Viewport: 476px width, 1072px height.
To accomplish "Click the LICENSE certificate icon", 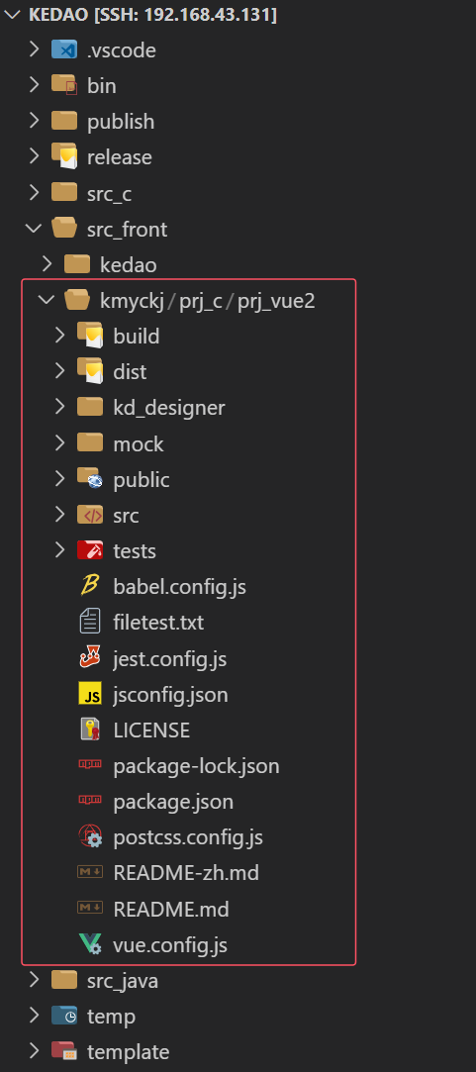I will 90,731.
